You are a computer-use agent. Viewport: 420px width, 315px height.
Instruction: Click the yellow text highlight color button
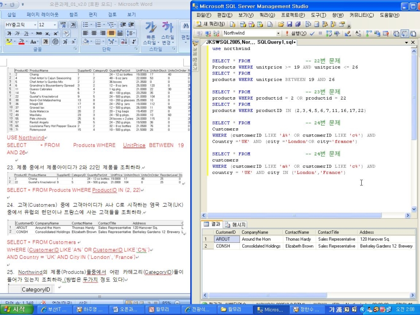(9, 41)
